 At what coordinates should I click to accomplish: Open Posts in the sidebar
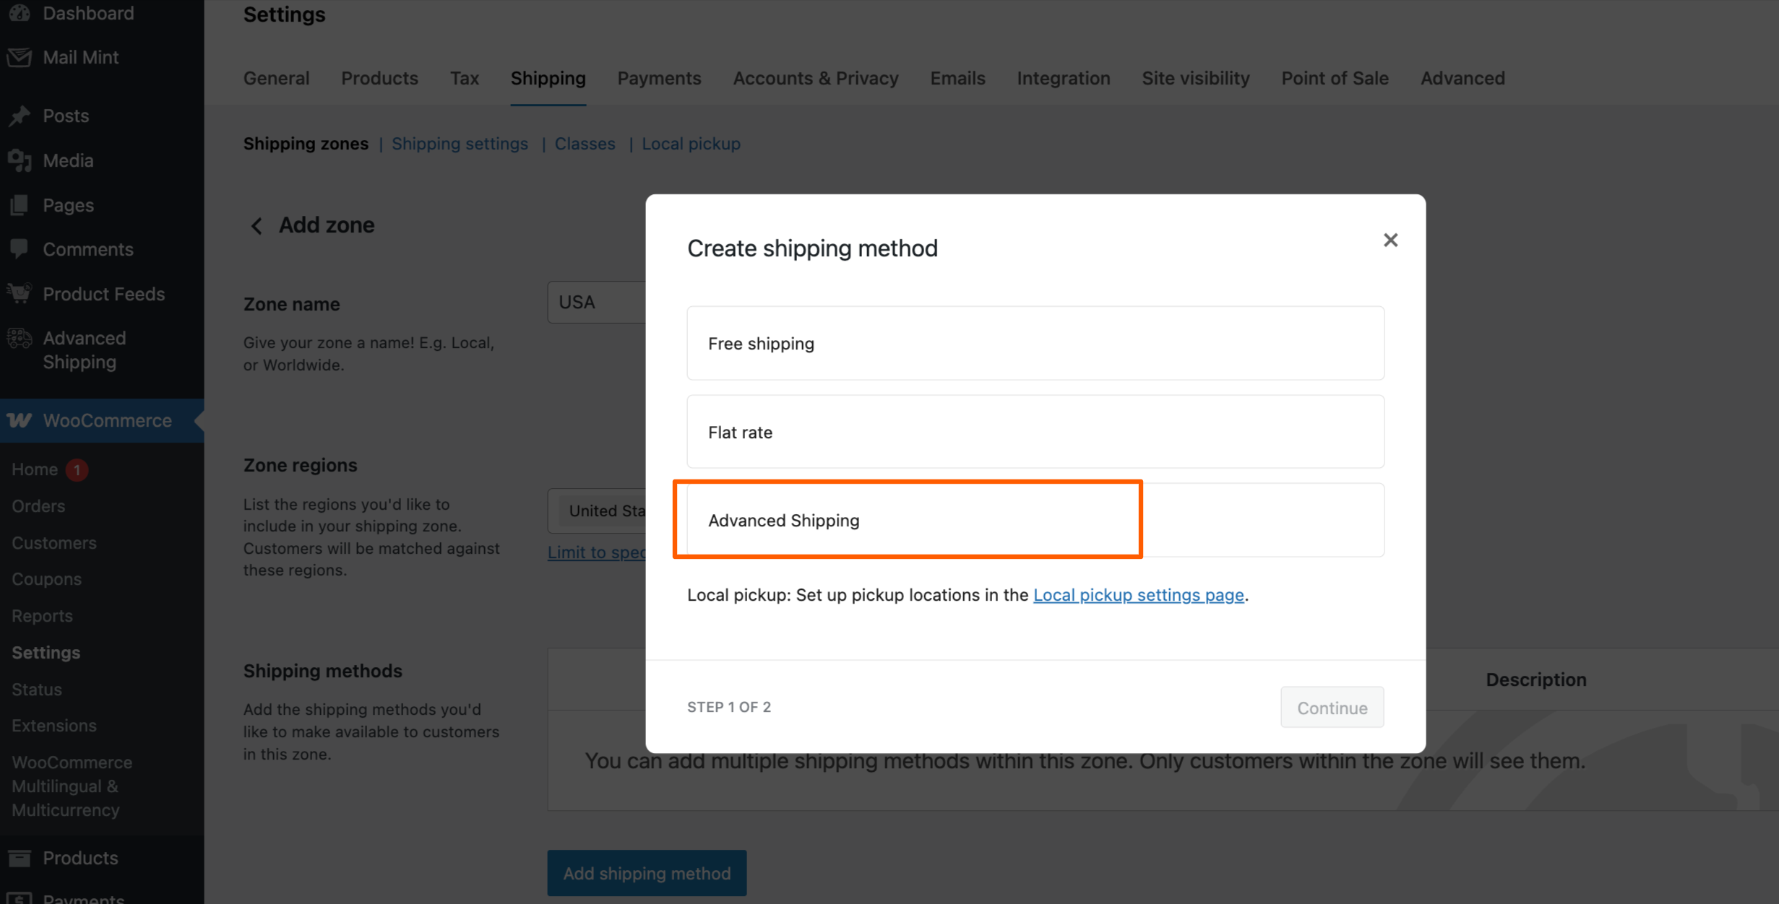[66, 116]
